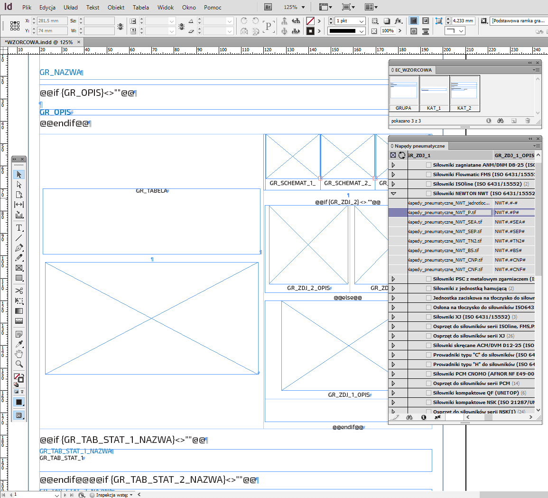Open the effects fx button
Screen dimensions: 548x498
point(398,21)
